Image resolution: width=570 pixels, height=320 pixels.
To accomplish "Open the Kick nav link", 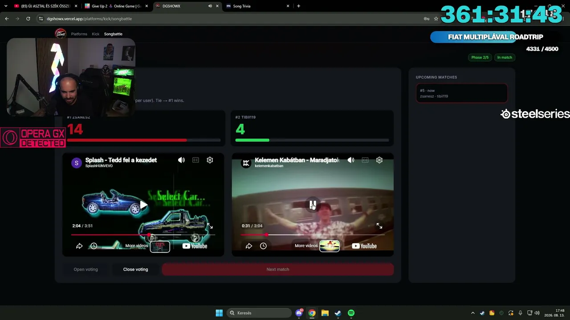I will point(96,34).
